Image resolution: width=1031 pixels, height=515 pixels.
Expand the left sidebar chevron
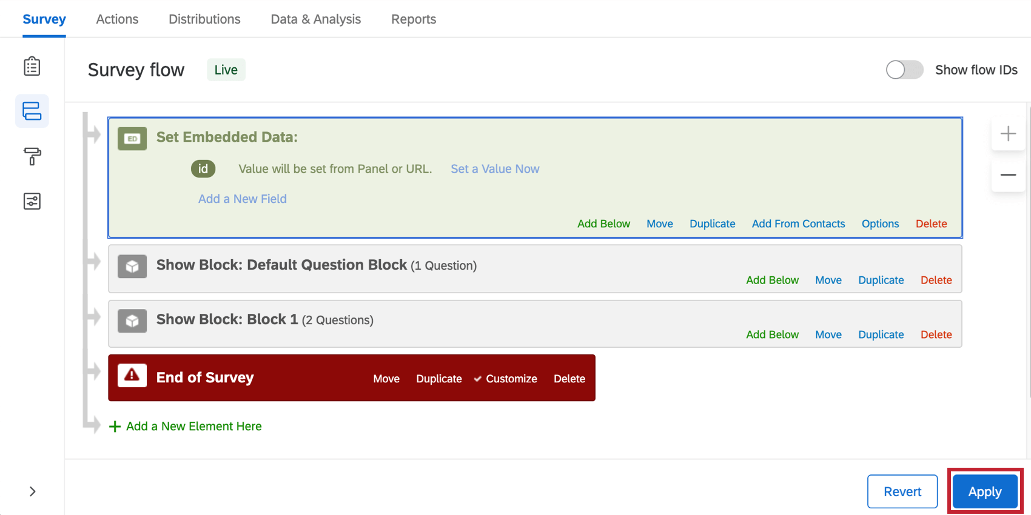pos(33,491)
